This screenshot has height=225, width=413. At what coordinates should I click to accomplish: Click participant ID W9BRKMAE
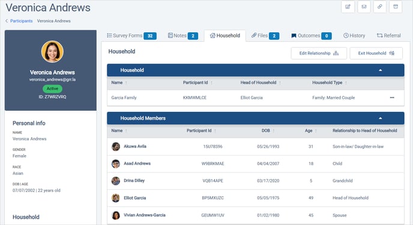coord(213,163)
